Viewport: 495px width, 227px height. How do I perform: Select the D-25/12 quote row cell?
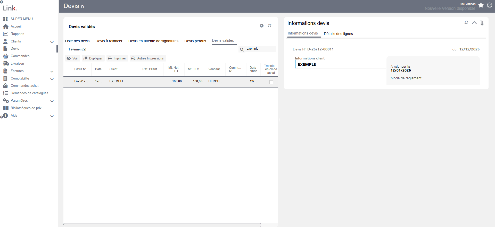click(81, 81)
